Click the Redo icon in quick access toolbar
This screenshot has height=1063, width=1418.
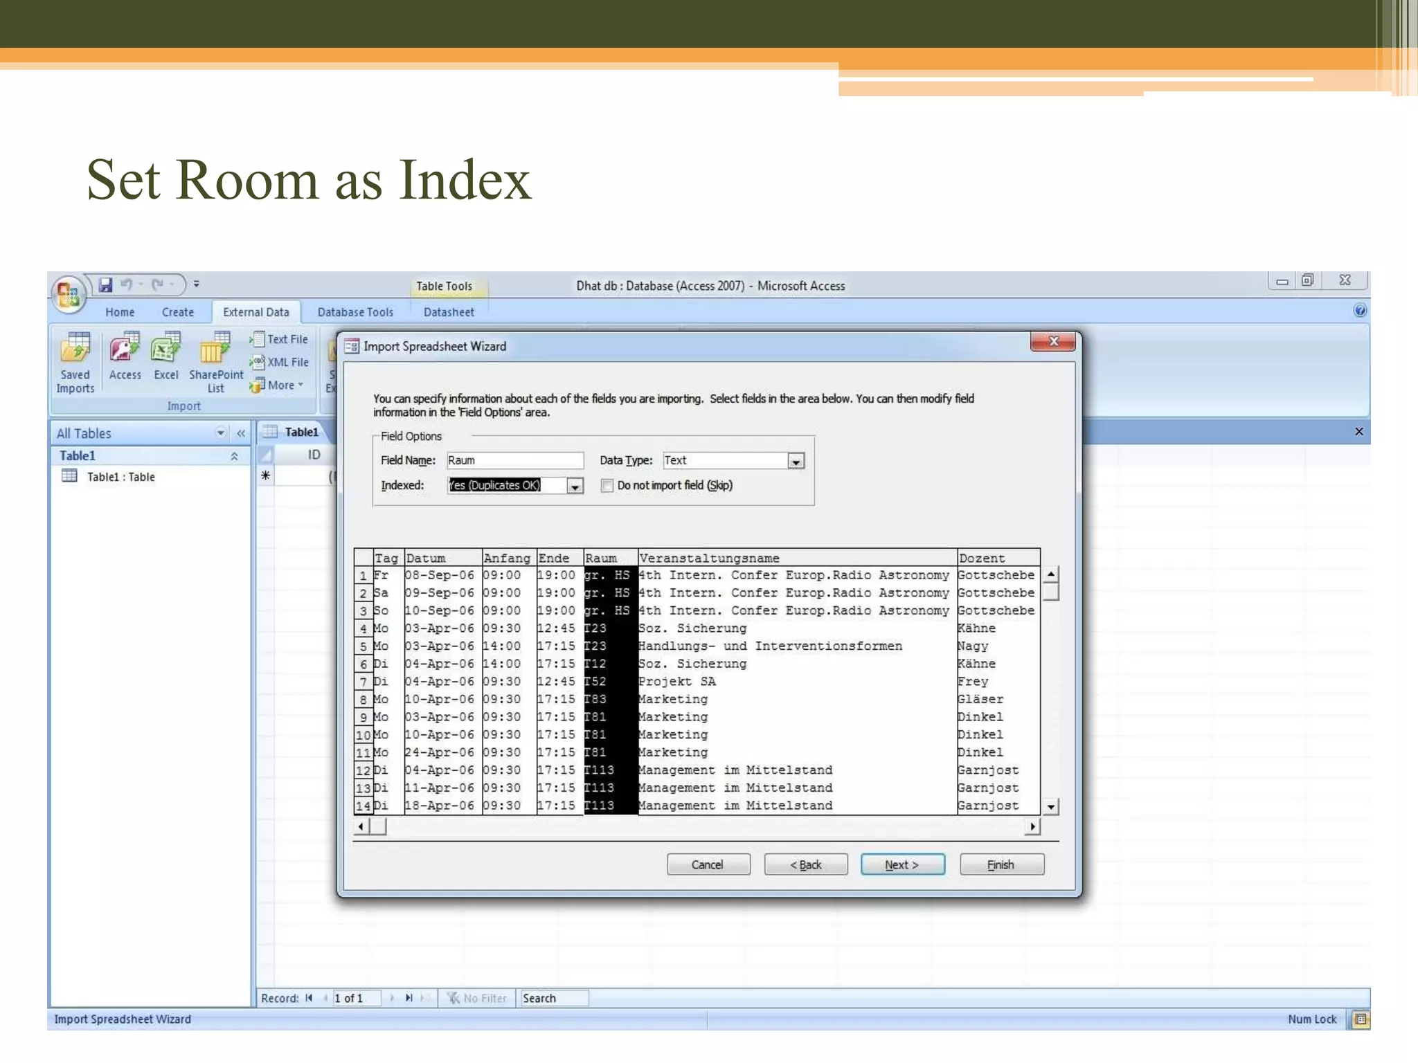[x=158, y=284]
